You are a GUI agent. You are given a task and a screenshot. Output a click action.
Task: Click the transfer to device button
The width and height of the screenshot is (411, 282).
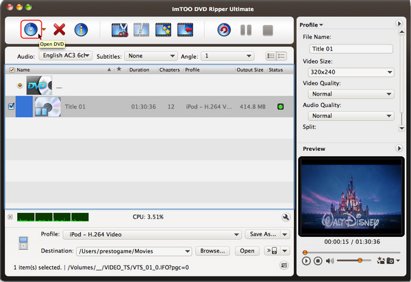[x=272, y=251]
